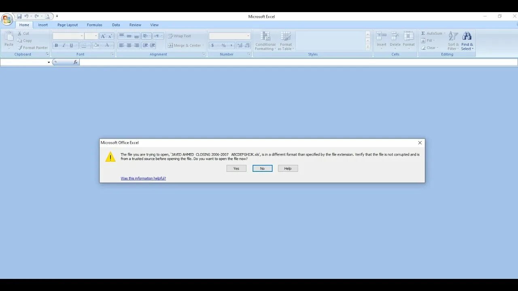Click the formula bar input
The height and width of the screenshot is (291, 518).
[x=299, y=62]
